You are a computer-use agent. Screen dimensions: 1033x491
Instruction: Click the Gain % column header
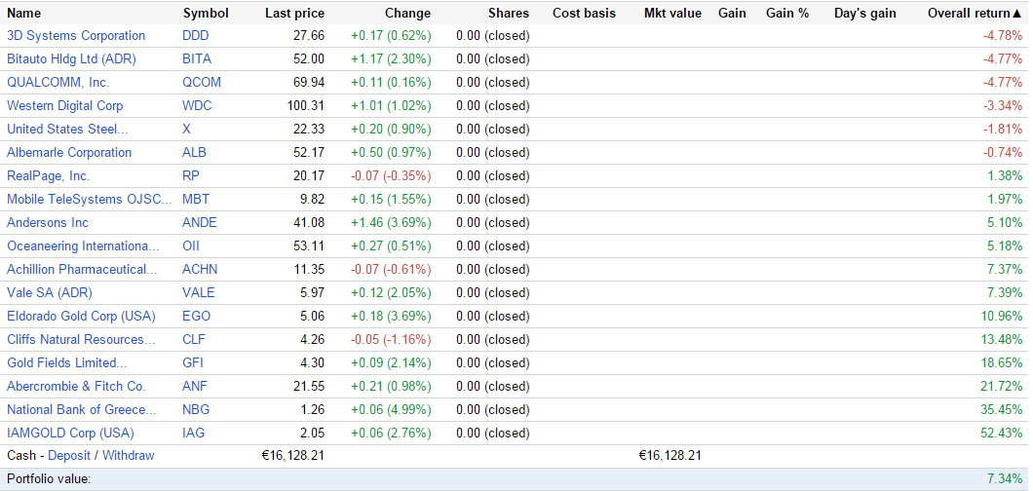pyautogui.click(x=787, y=14)
